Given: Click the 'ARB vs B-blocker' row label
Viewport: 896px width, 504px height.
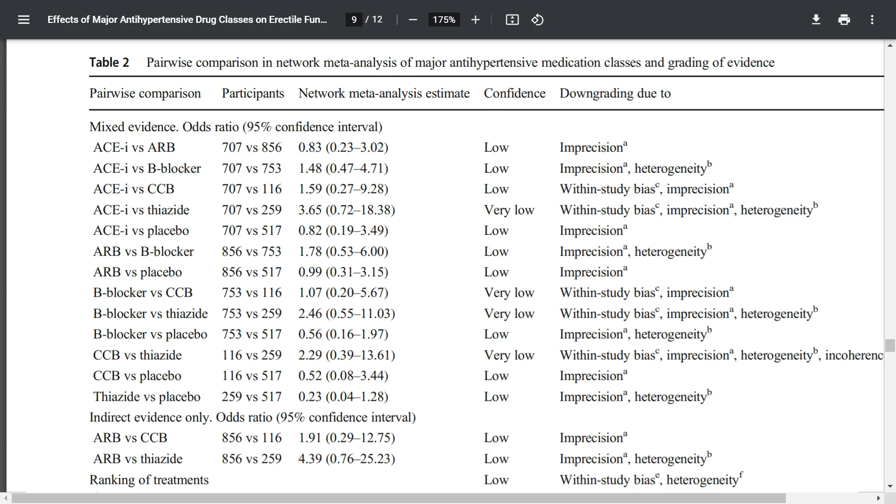Looking at the screenshot, I should (143, 252).
